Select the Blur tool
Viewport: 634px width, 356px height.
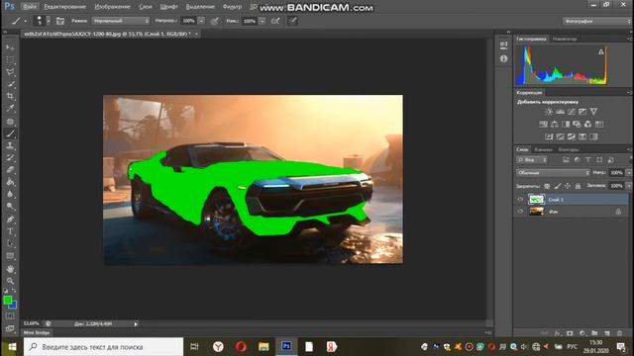point(10,194)
